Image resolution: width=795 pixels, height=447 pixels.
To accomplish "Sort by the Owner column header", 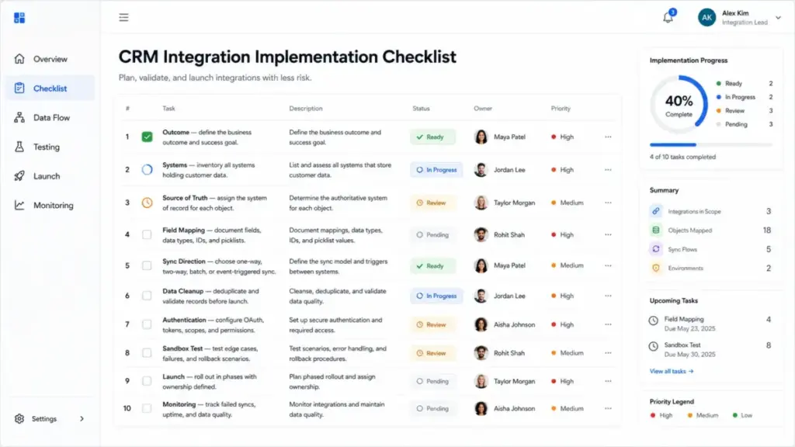I will tap(483, 109).
